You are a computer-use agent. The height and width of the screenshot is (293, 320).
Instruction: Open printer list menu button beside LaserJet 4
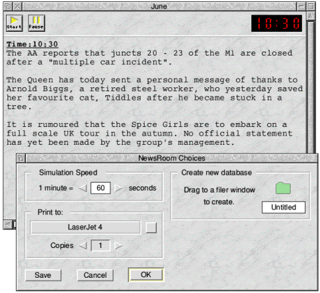coord(151,228)
